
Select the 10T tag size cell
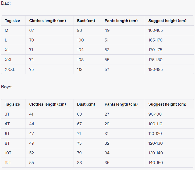click(x=8, y=153)
